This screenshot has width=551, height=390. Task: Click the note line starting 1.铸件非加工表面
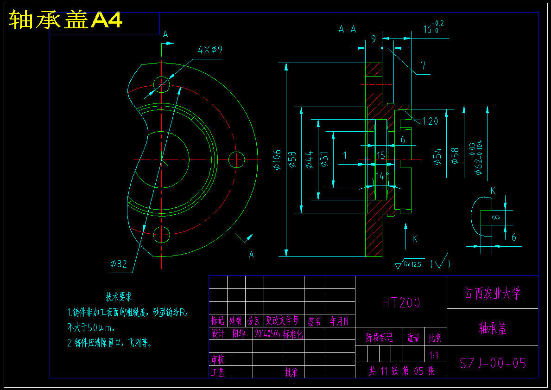pyautogui.click(x=127, y=312)
